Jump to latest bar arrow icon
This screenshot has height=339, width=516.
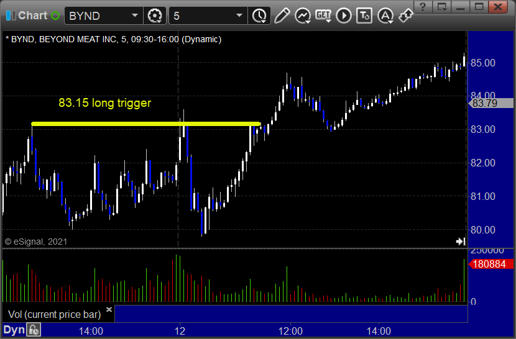click(x=461, y=242)
